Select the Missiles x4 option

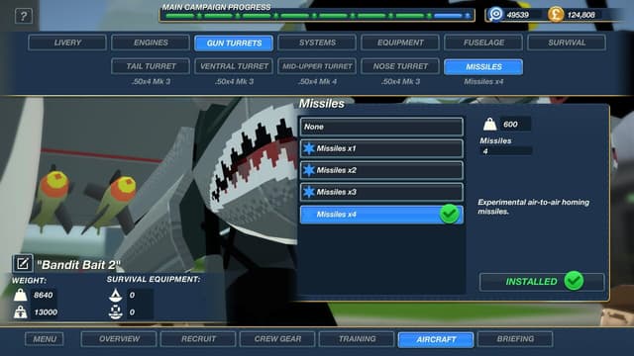click(381, 215)
